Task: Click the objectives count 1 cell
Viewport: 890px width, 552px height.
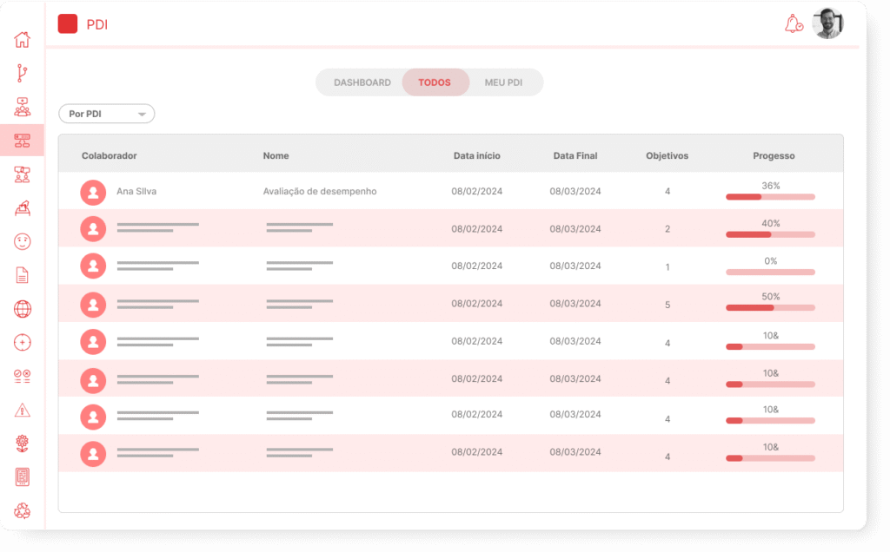Action: click(x=667, y=267)
